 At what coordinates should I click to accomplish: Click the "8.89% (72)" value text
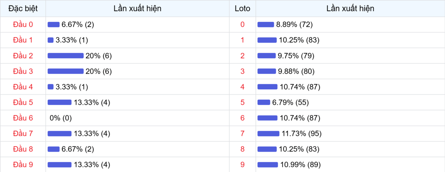[x=294, y=24]
